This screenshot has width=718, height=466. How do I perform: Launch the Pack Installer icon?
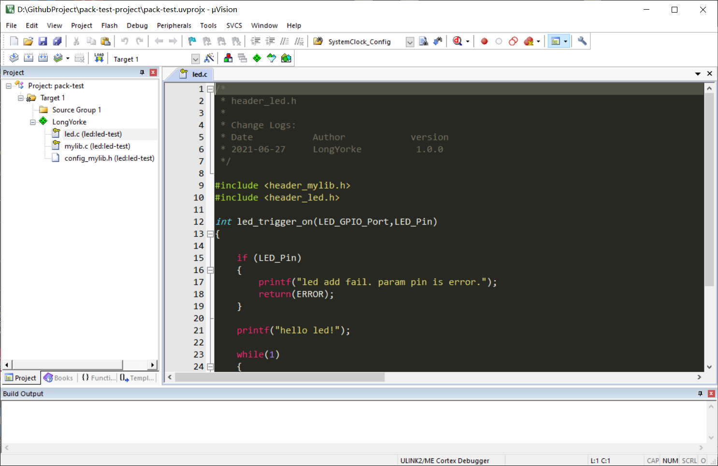pyautogui.click(x=286, y=58)
